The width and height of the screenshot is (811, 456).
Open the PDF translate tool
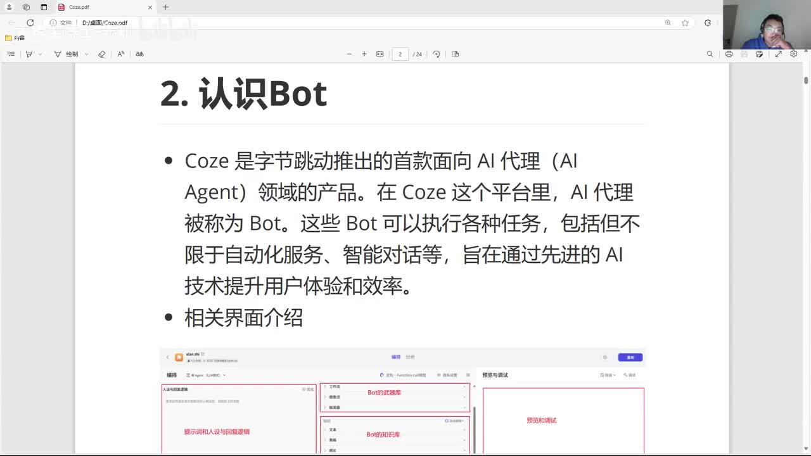pyautogui.click(x=139, y=54)
